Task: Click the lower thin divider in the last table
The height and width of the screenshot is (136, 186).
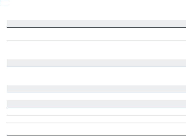Action: click(x=96, y=123)
